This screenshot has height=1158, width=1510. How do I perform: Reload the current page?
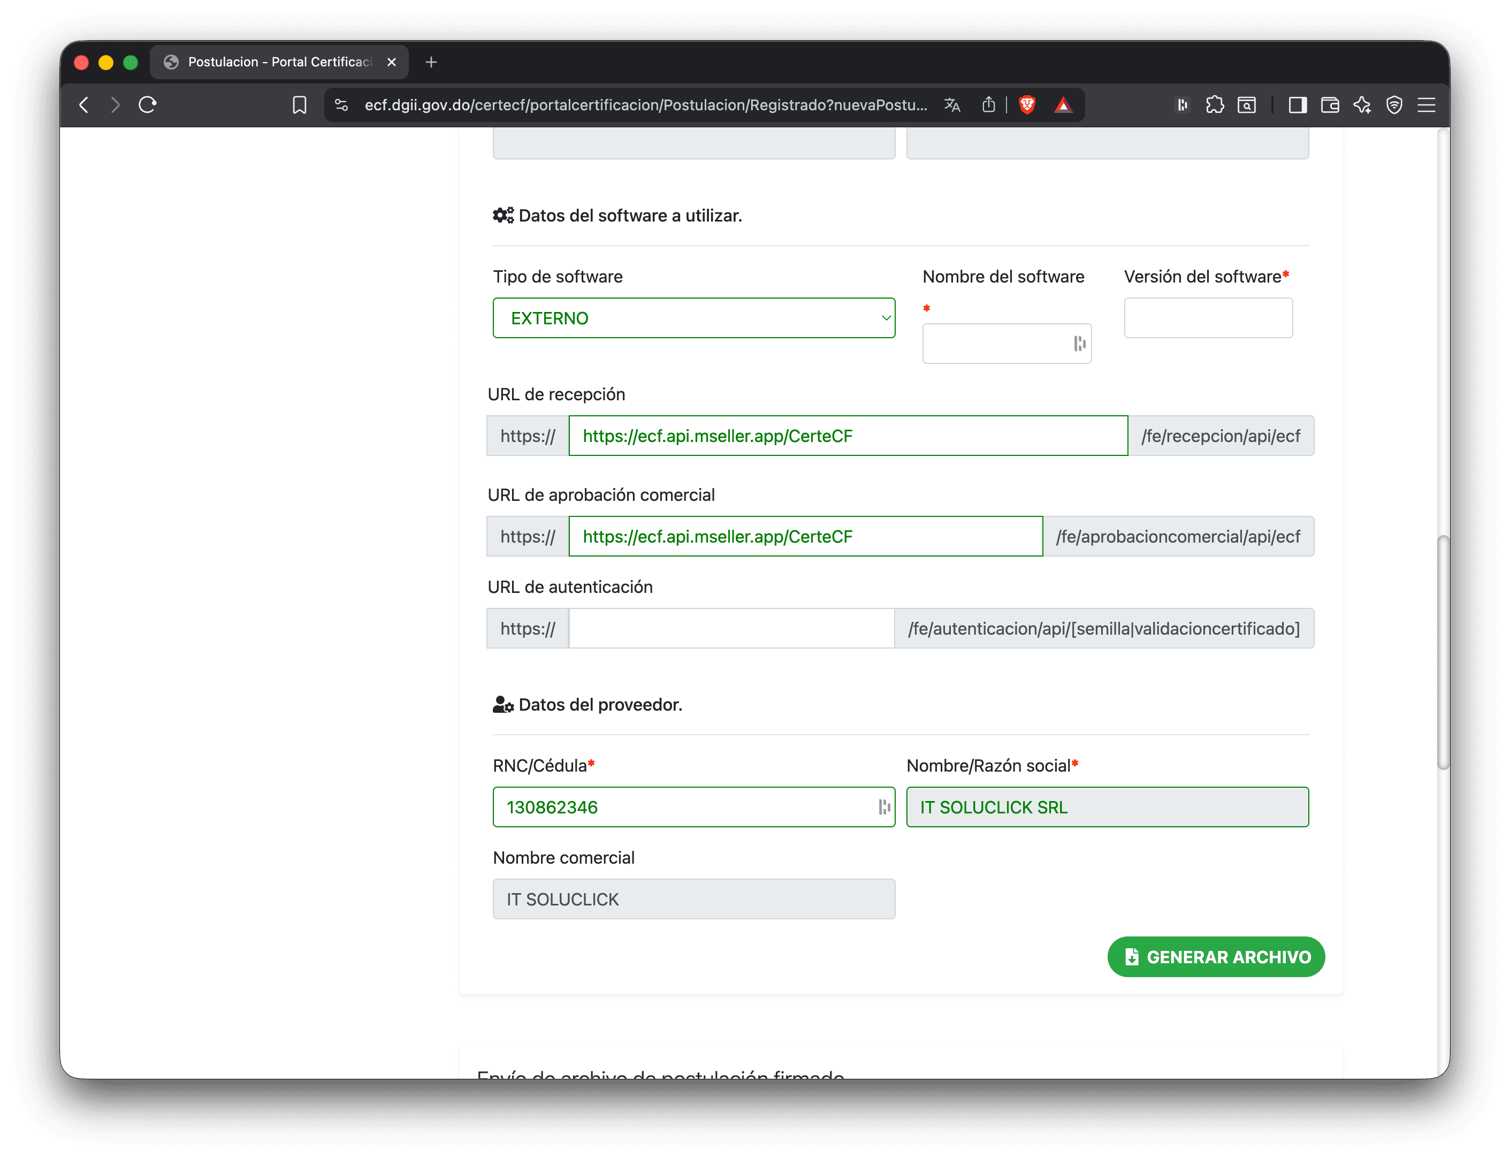[148, 105]
